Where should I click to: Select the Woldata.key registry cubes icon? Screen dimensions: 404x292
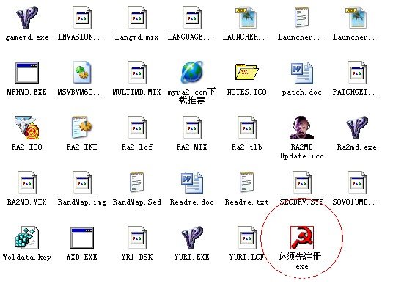[x=27, y=238]
